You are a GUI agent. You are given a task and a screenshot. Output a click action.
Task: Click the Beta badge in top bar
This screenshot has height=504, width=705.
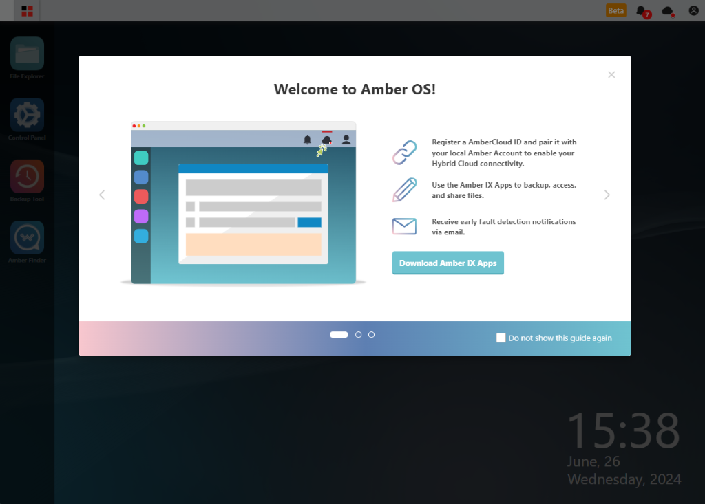[616, 11]
